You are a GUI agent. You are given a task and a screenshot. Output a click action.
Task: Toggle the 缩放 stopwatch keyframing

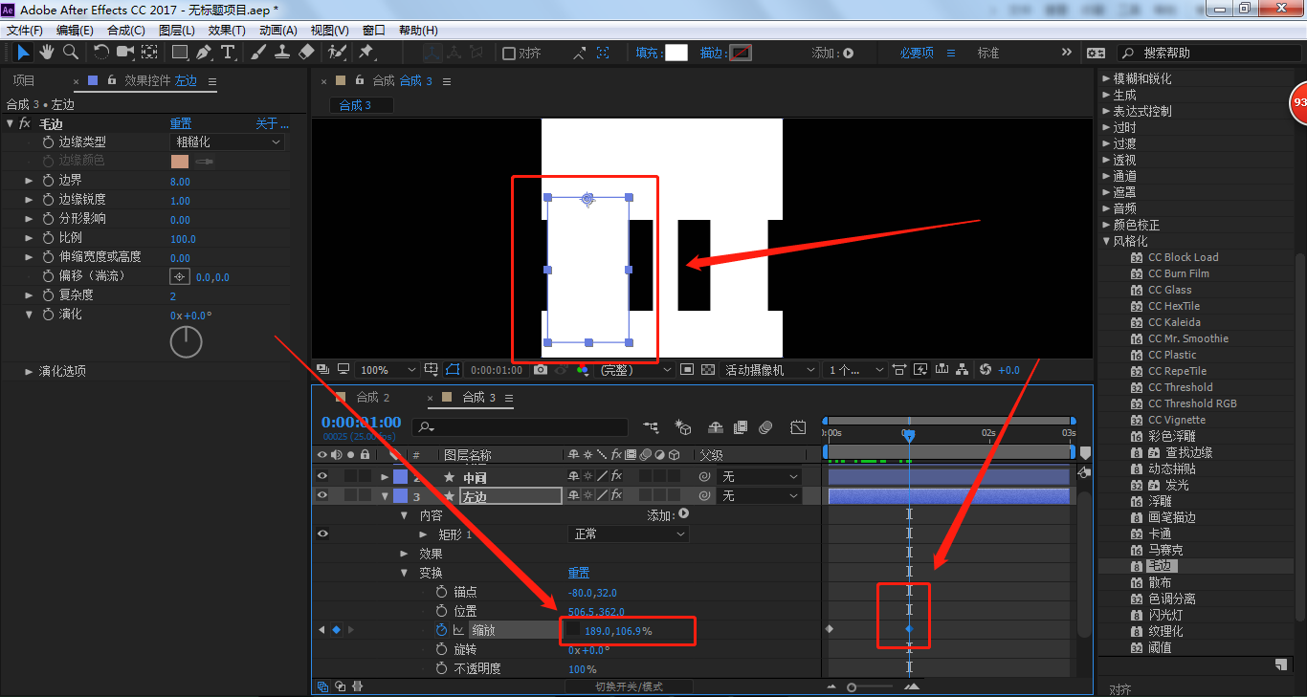[441, 630]
